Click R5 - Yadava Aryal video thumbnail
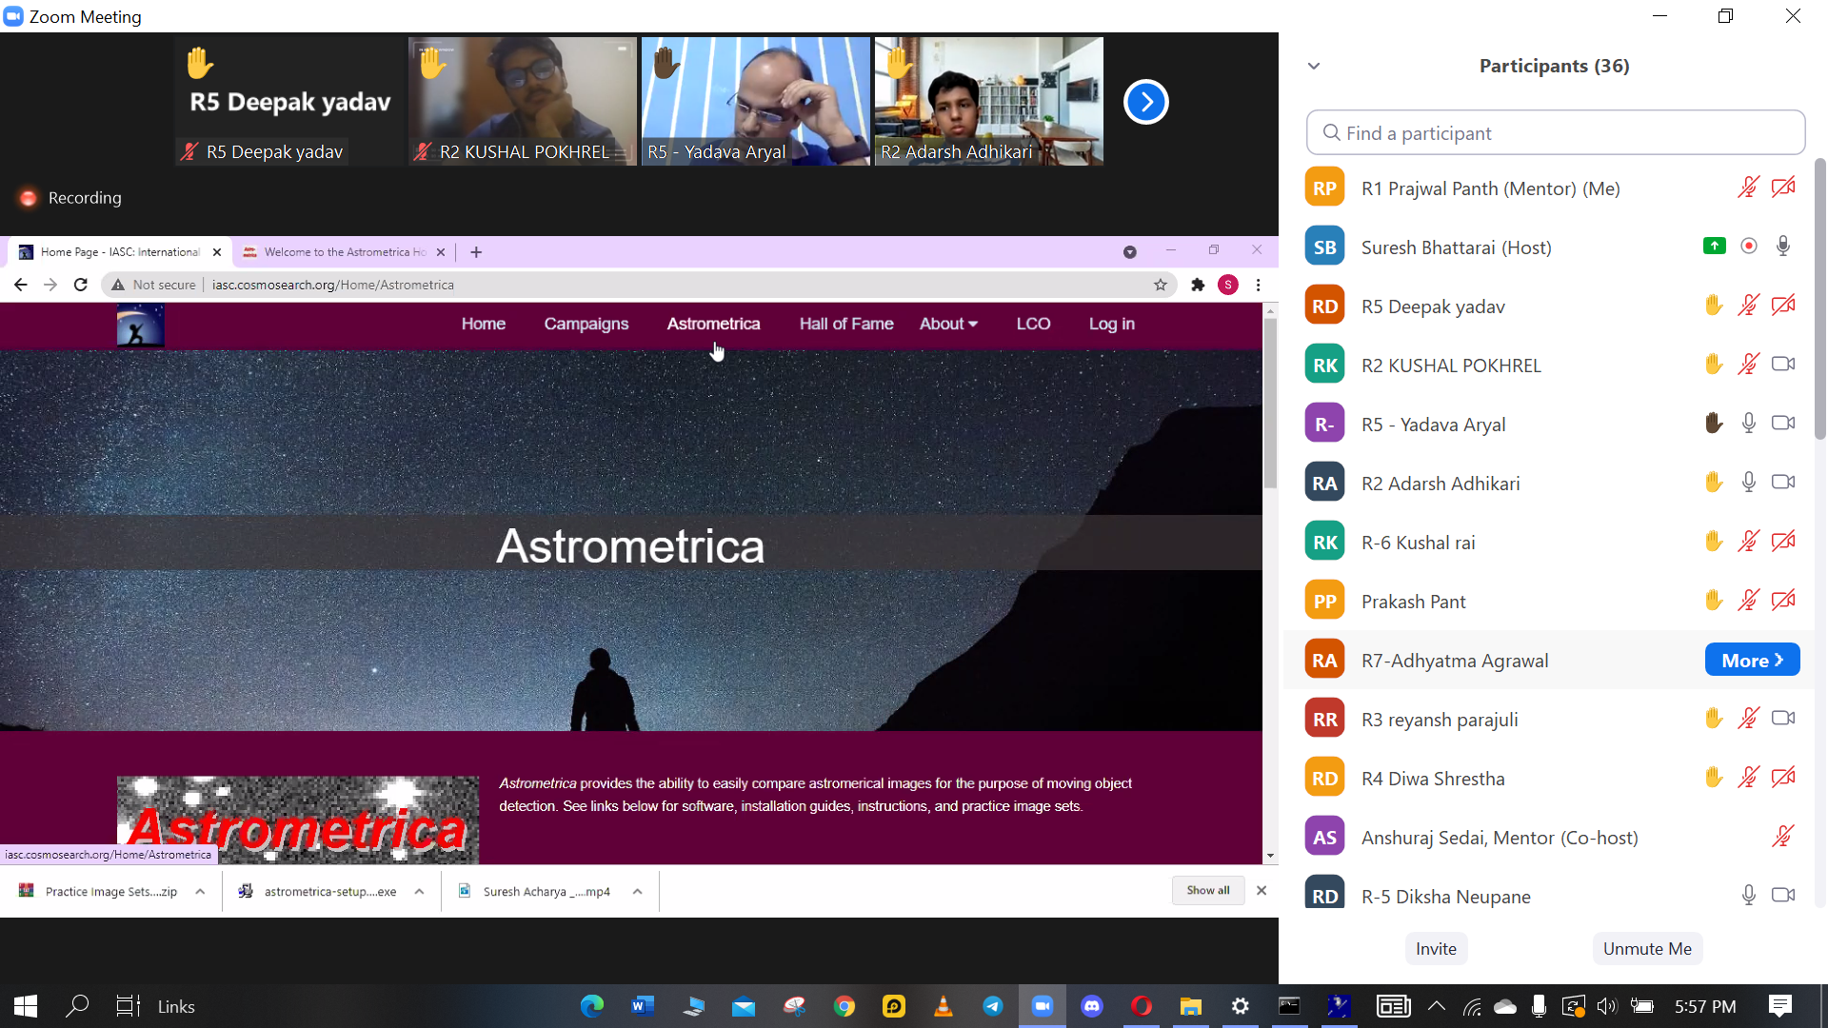The height and width of the screenshot is (1028, 1828). 756,101
